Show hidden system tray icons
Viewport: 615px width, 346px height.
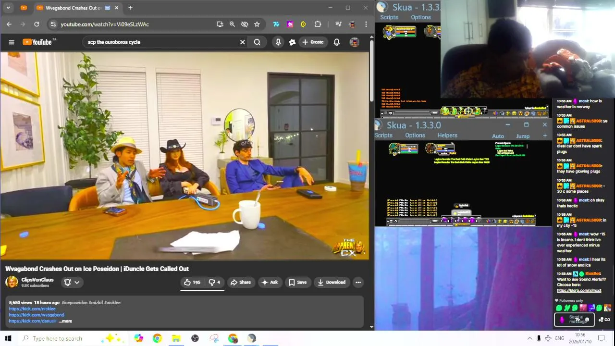pos(529,338)
